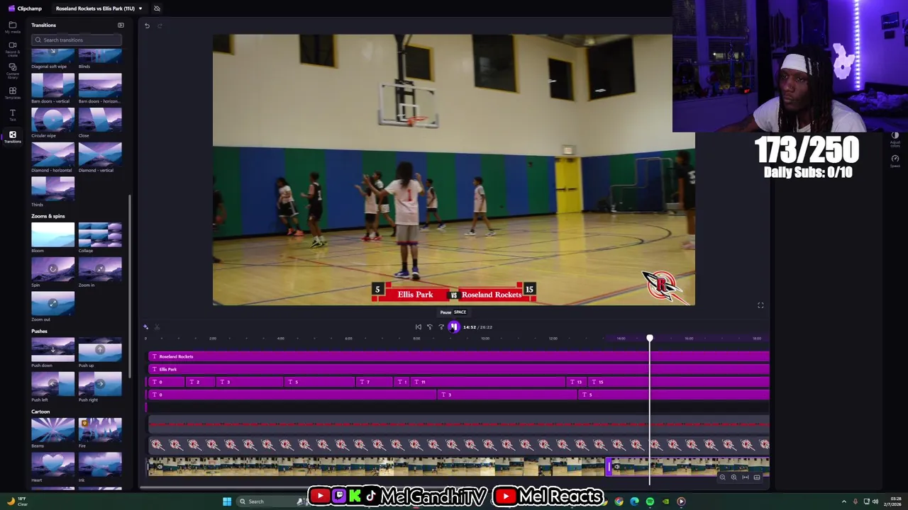Image resolution: width=908 pixels, height=510 pixels.
Task: Open Google Chrome from the taskbar
Action: 619,501
